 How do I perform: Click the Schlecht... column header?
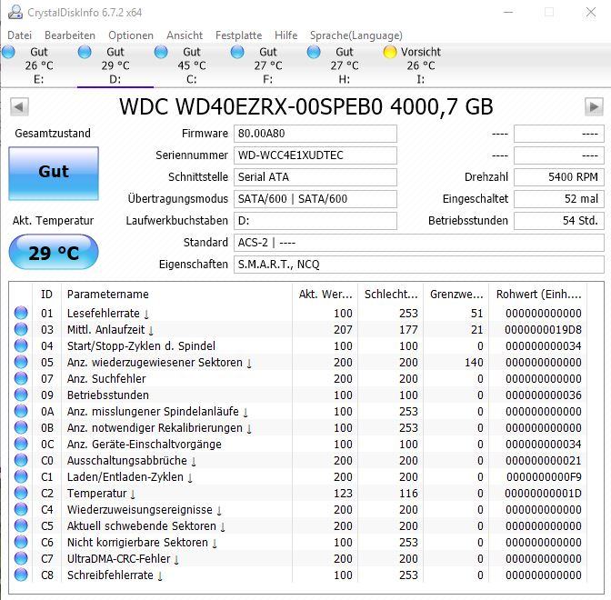point(390,295)
